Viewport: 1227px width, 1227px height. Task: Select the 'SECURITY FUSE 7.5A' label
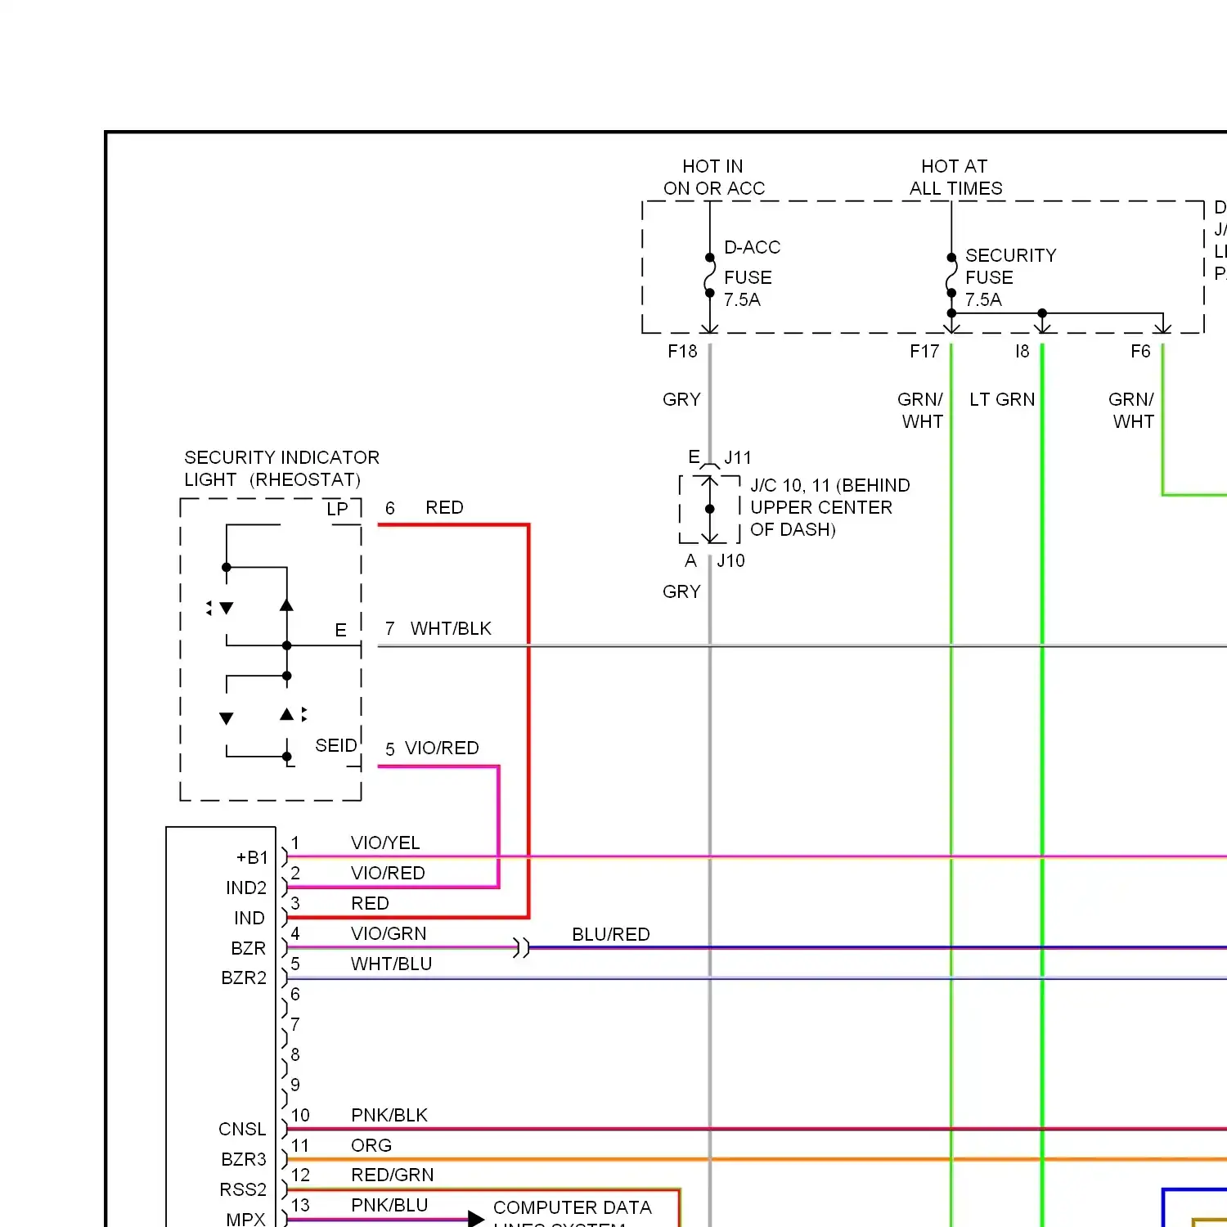pos(1010,277)
